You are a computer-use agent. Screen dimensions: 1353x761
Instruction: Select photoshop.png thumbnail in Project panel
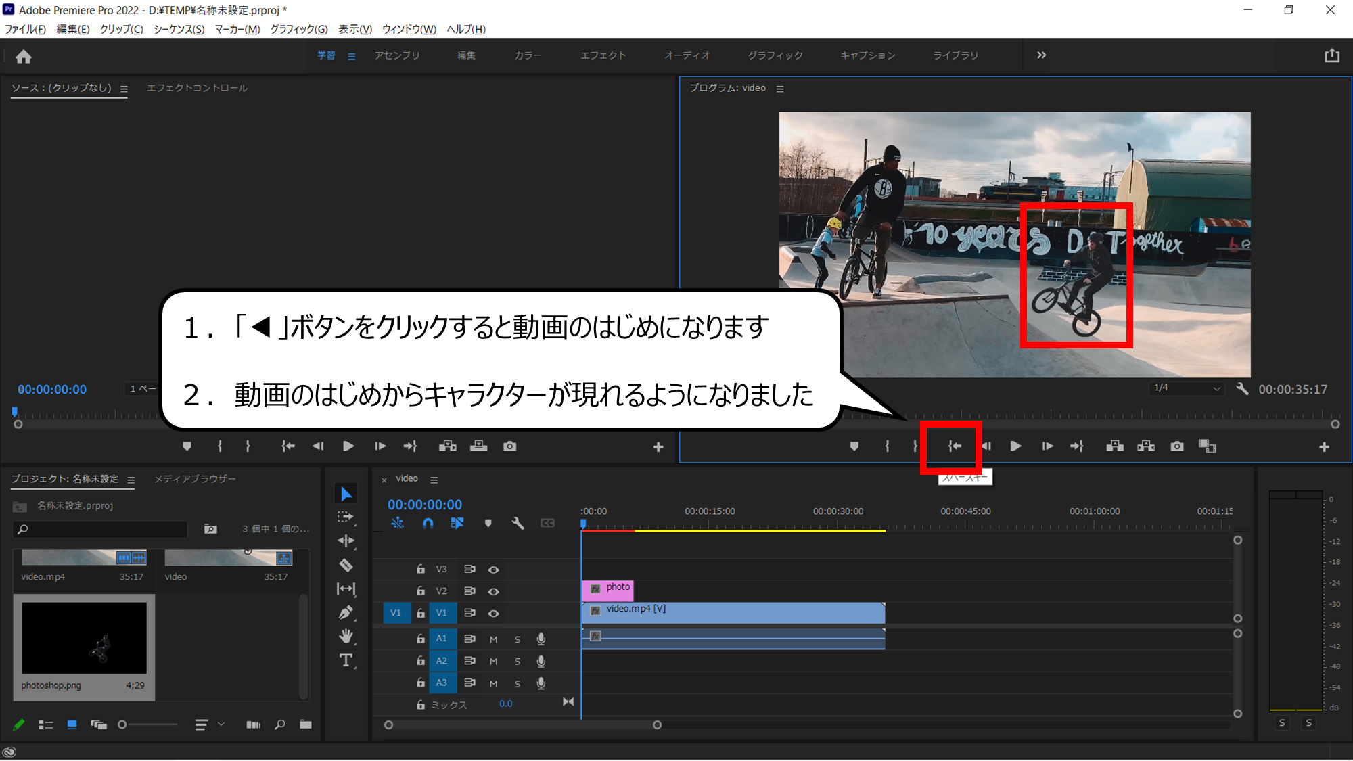(x=84, y=638)
